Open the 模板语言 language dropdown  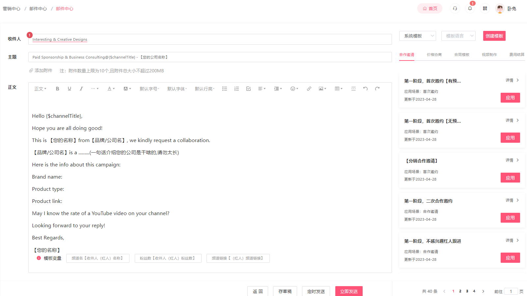pyautogui.click(x=458, y=36)
